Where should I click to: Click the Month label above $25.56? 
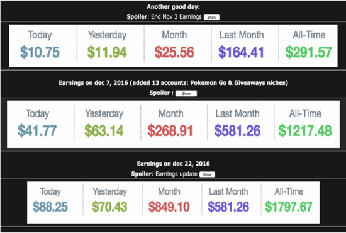click(x=174, y=35)
